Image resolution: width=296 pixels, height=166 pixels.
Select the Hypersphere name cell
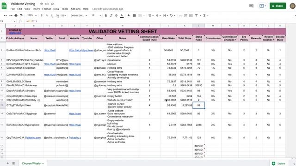[x=34, y=125]
